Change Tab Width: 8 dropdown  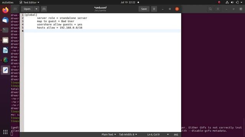(x=128, y=134)
